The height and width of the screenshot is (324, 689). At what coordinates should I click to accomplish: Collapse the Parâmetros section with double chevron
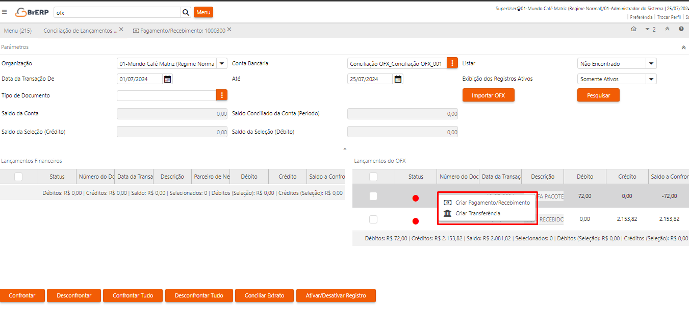point(683,47)
